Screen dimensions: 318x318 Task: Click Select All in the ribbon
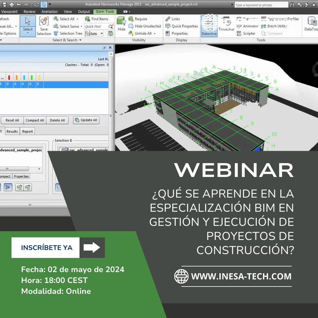tap(64, 19)
